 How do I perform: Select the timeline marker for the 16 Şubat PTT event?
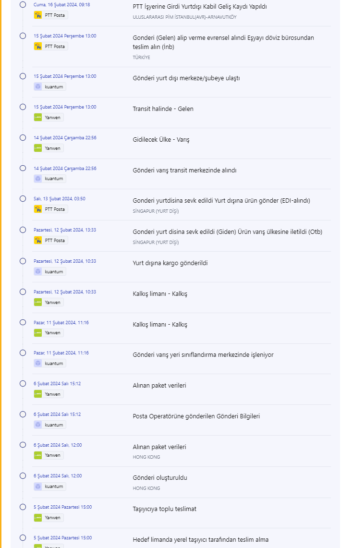[x=23, y=4]
